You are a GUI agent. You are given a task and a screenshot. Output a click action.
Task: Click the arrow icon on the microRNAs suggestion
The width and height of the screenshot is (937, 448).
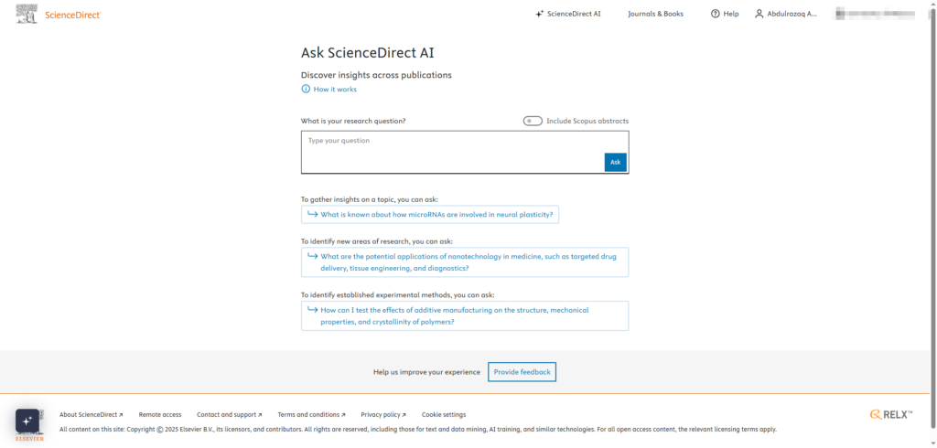312,214
